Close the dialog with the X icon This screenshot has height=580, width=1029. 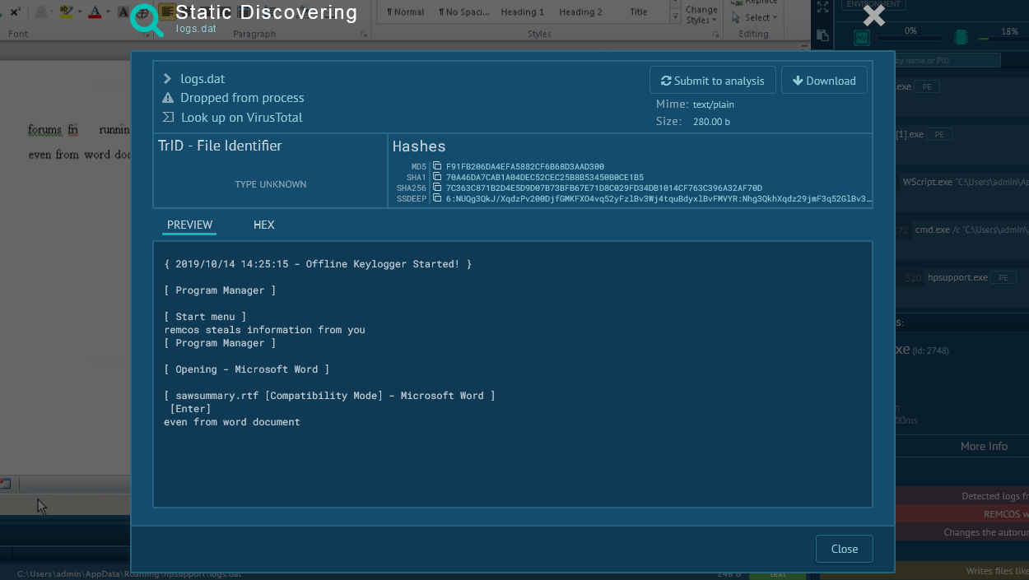tap(873, 16)
